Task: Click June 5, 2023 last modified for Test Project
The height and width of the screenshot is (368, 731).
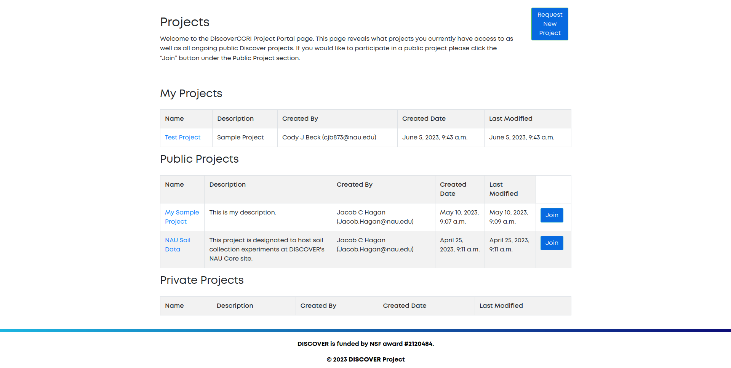Action: pos(528,138)
